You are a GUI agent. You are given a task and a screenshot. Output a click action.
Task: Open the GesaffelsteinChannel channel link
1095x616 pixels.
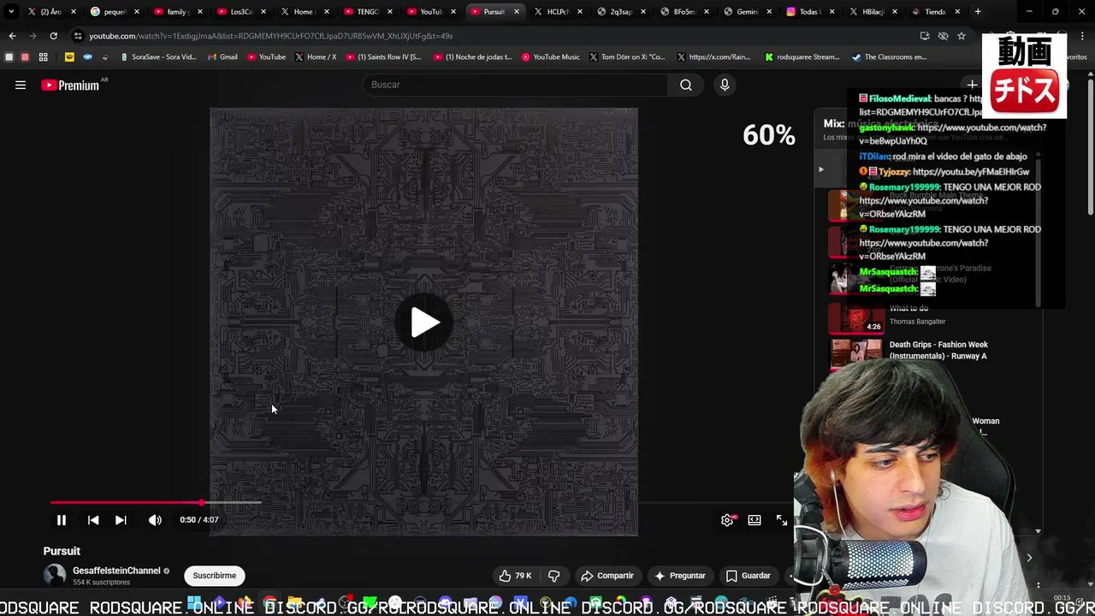[116, 571]
